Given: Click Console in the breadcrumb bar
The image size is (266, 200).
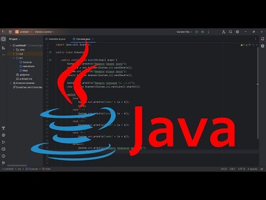Looking at the screenshot, I should pyautogui.click(x=32, y=169).
